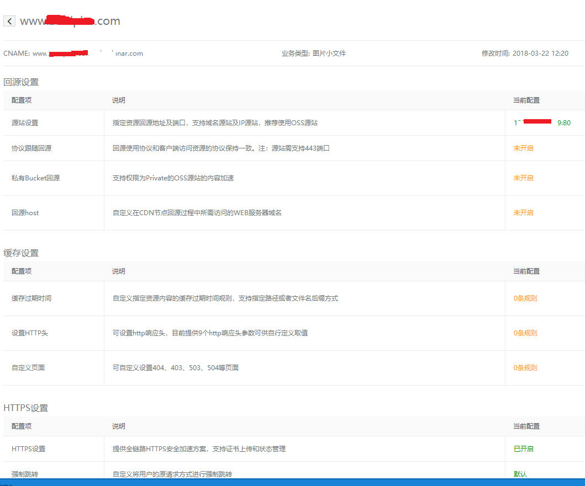Select the 协议跟随回源 configuration item
Screen dimensions: 585x486
point(31,148)
